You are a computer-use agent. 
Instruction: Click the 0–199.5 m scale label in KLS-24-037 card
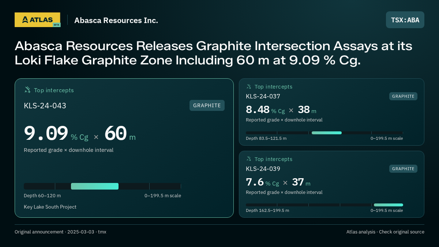[x=387, y=138]
